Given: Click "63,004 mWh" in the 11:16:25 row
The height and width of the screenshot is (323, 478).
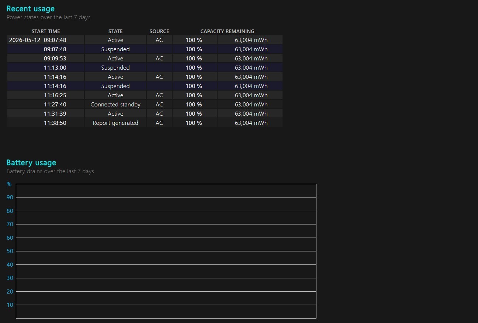Looking at the screenshot, I should [x=251, y=95].
